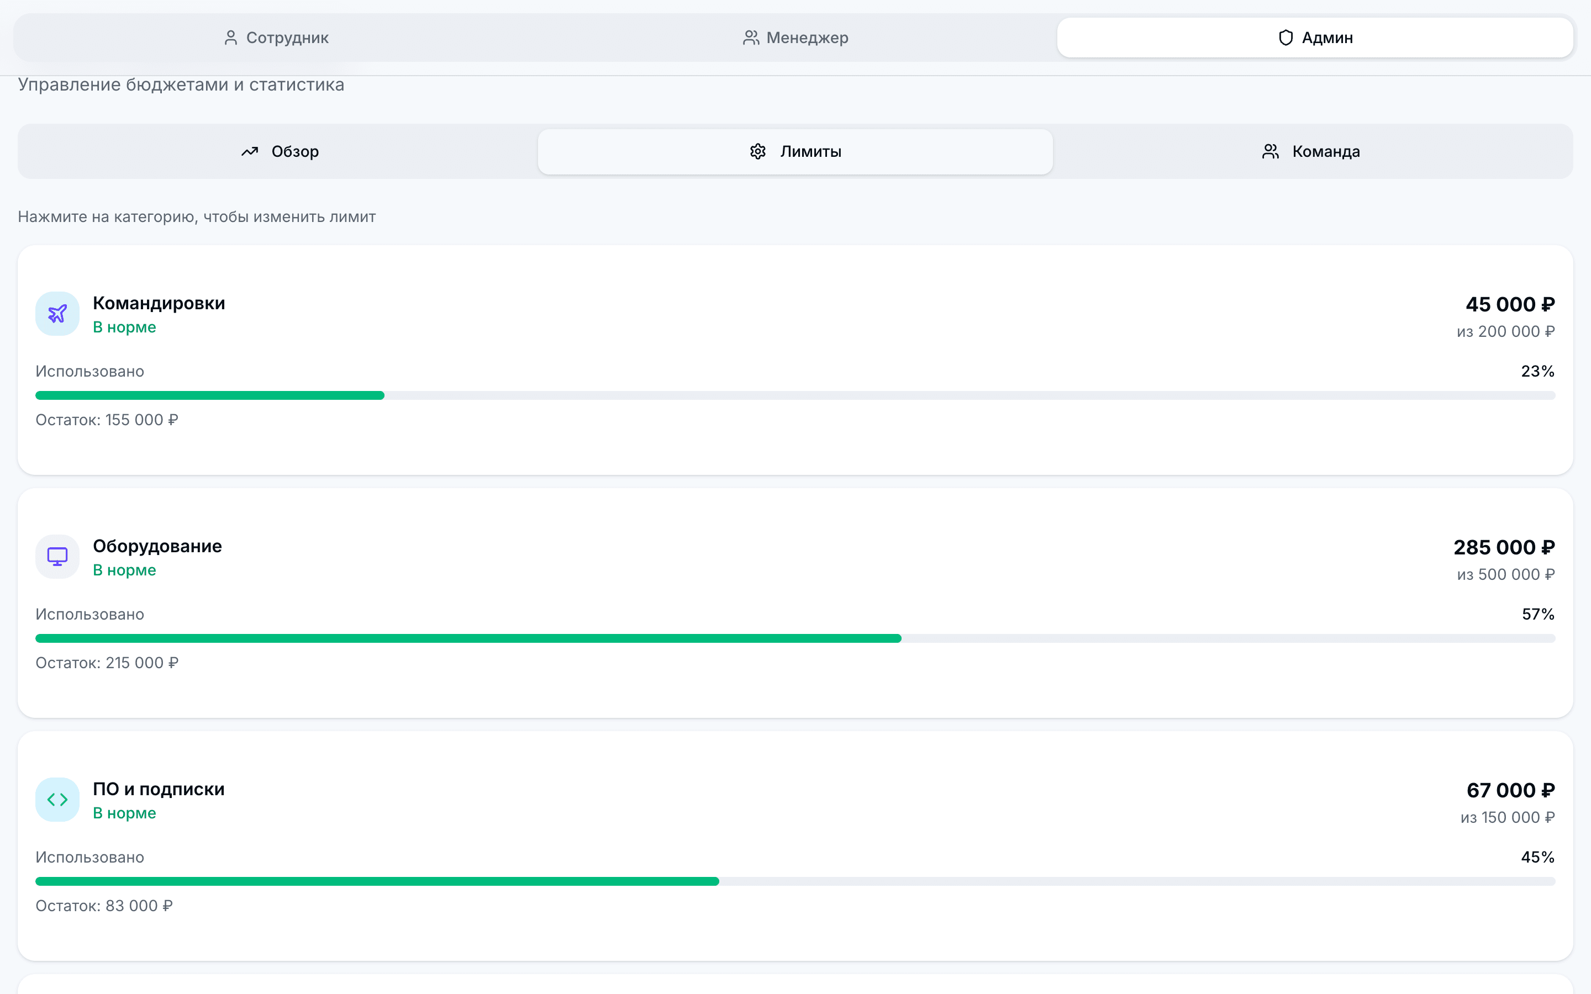
Task: Open the Обзор tab
Action: [280, 151]
